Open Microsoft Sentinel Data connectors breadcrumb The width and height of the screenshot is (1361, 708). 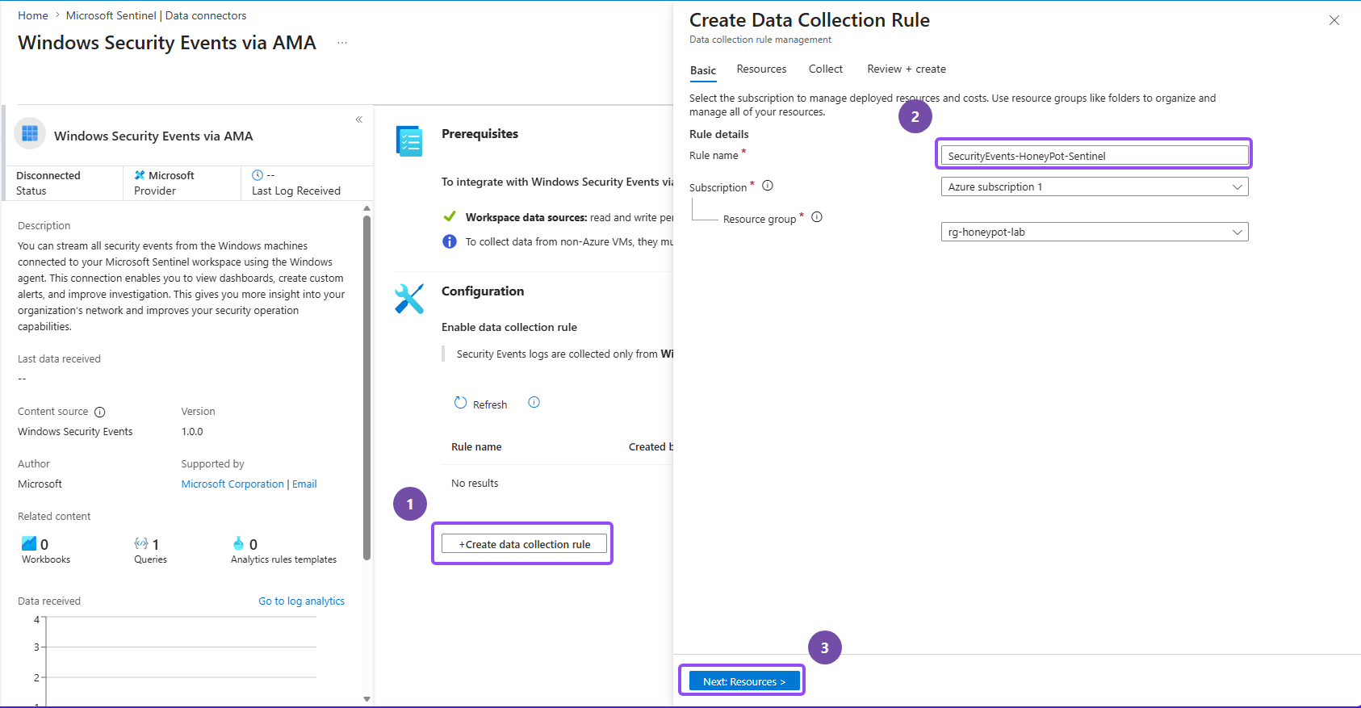(x=156, y=15)
